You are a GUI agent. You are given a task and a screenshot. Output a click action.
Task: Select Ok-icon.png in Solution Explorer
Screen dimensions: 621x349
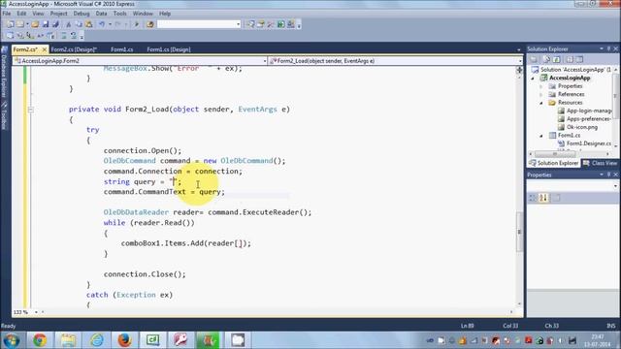[x=582, y=127]
